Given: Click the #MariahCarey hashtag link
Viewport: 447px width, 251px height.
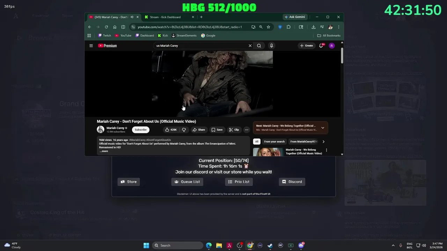Looking at the screenshot, I should 137,140.
